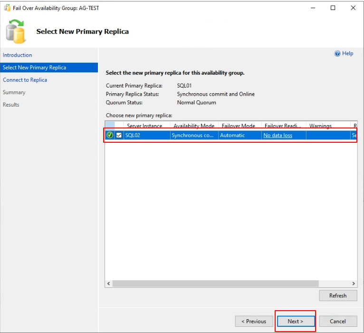Click the Failover Readiness column header
Image resolution: width=364 pixels, height=333 pixels.
[x=284, y=126]
